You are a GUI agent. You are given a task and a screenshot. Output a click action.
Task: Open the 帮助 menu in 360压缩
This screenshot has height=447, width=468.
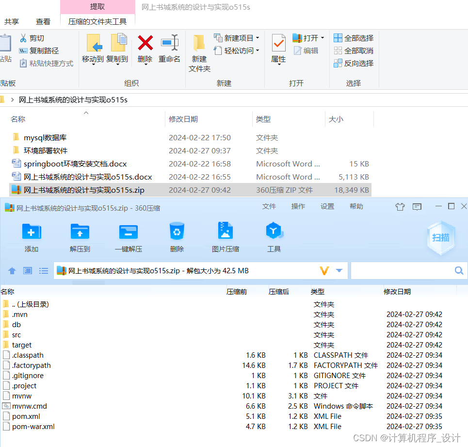tap(356, 206)
